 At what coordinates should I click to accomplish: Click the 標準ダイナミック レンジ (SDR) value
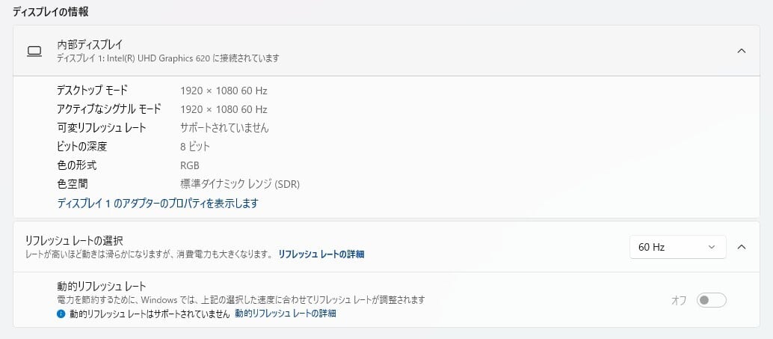(x=240, y=184)
